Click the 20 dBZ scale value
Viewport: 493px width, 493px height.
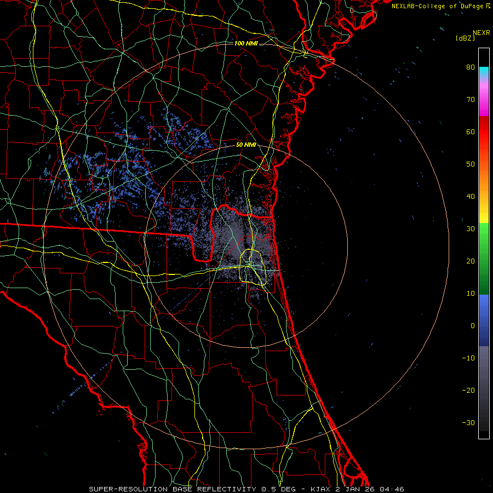point(471,261)
